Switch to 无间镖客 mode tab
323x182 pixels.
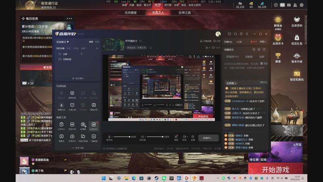point(130,13)
